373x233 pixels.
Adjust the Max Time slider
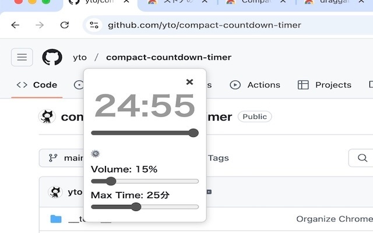tap(136, 207)
